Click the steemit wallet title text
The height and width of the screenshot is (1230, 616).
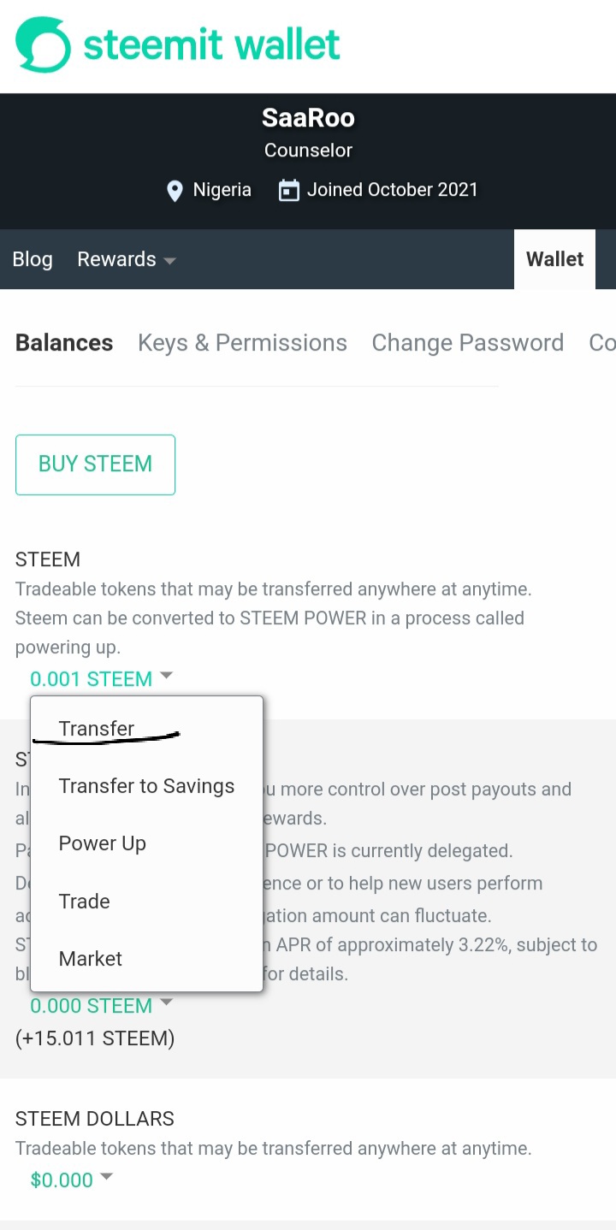pyautogui.click(x=211, y=44)
